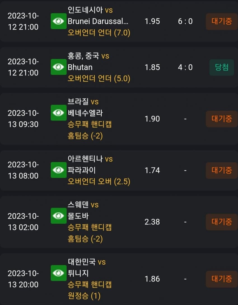Click 대기중 status on 인도네시아 match

tap(222, 22)
